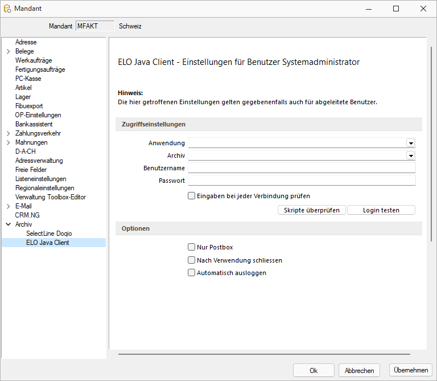Select E-Mail tree item
The width and height of the screenshot is (437, 381).
pyautogui.click(x=23, y=206)
